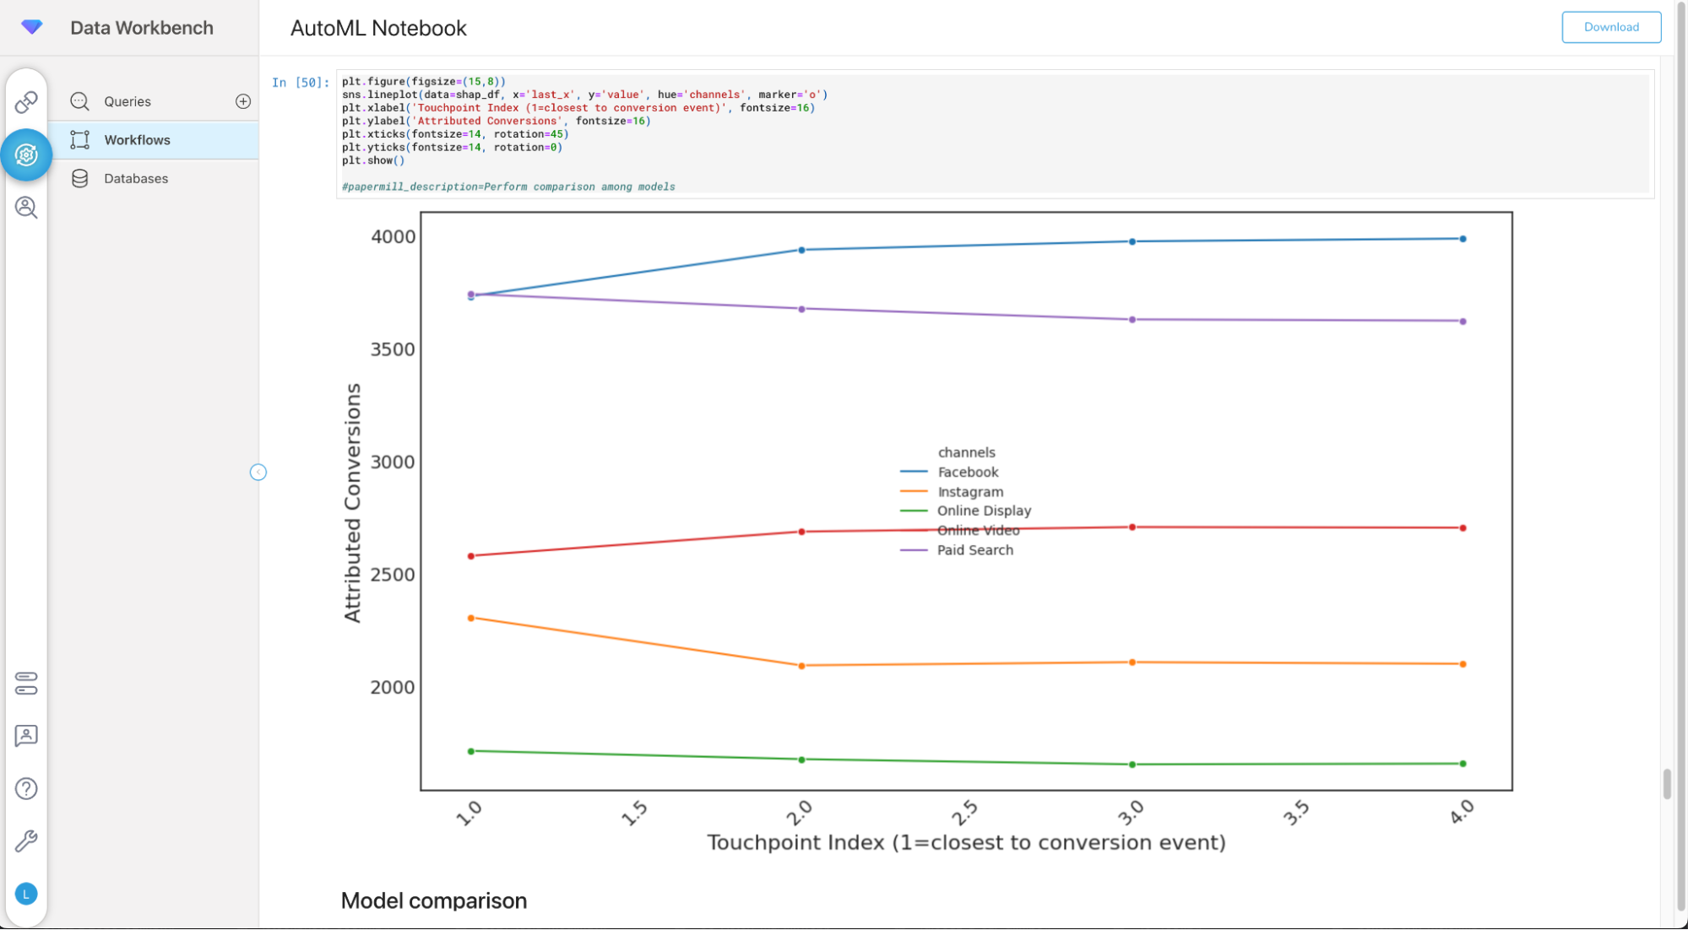Screen dimensions: 1688x930
Task: Click the purple diamond app logo
Action: (32, 27)
